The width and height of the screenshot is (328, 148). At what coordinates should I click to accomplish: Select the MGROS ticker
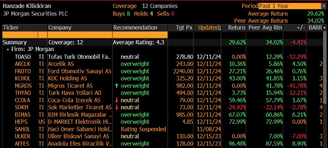click(x=23, y=86)
